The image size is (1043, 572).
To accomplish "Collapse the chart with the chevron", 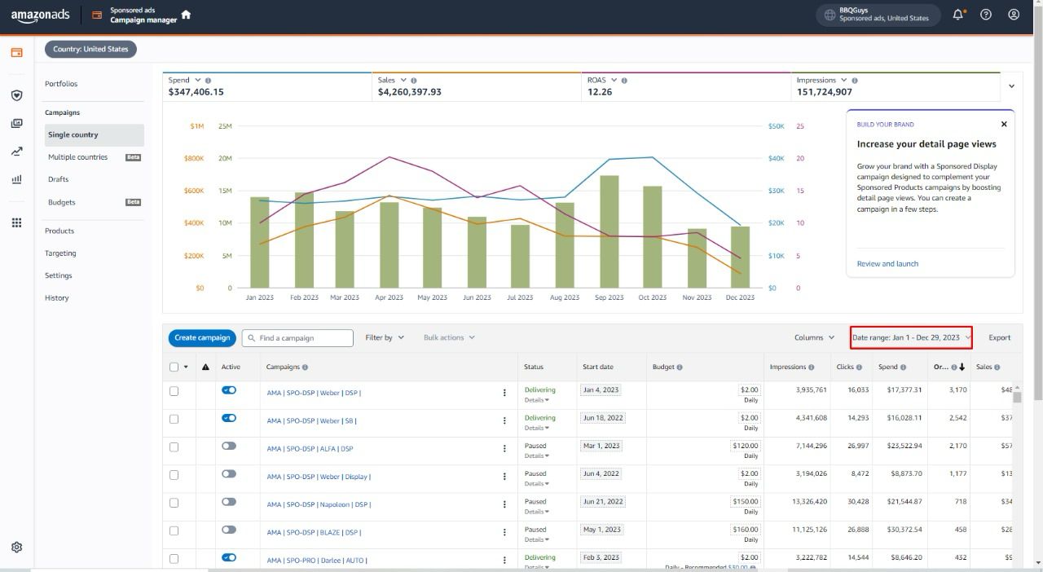I will tap(1012, 86).
